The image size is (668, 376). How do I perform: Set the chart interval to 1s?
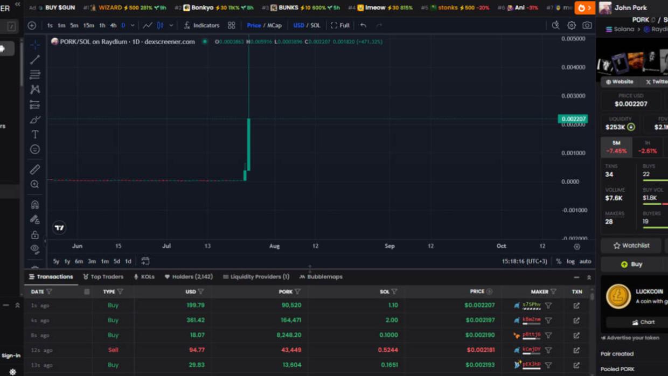[x=50, y=25]
